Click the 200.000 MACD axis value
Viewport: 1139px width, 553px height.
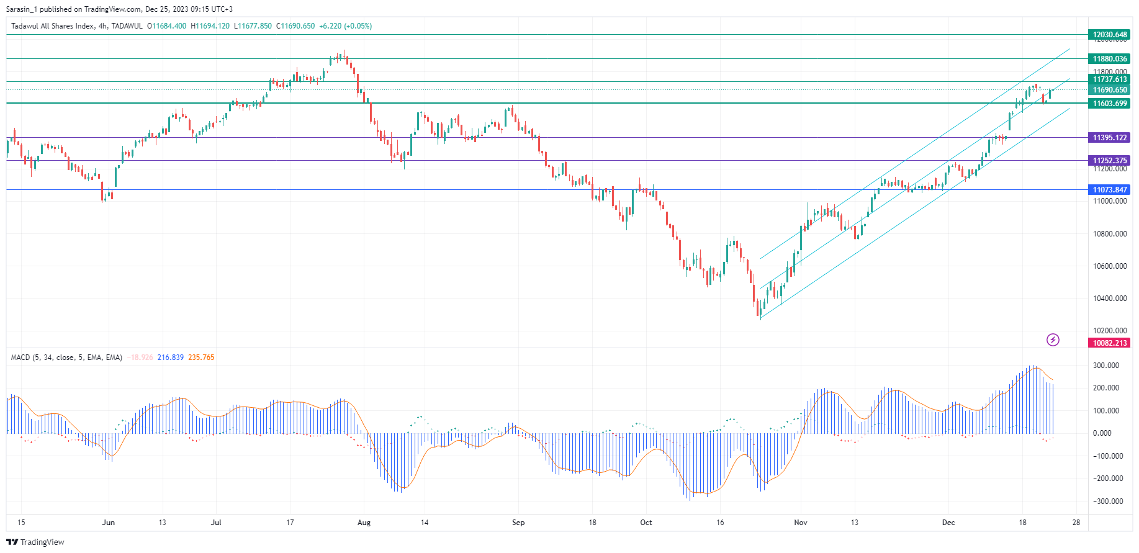pos(1106,388)
